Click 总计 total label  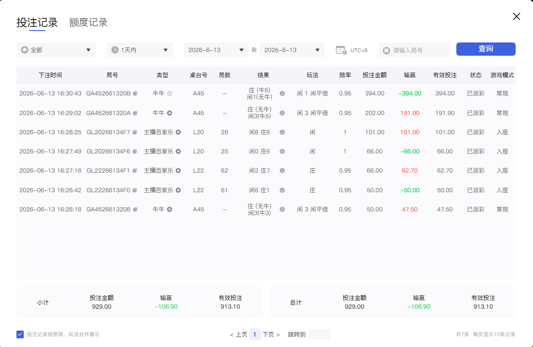[x=296, y=302]
